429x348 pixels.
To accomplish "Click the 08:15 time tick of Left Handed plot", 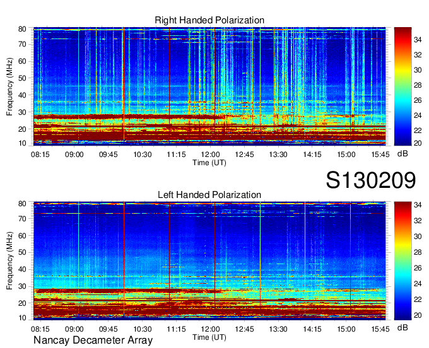I will [40, 329].
